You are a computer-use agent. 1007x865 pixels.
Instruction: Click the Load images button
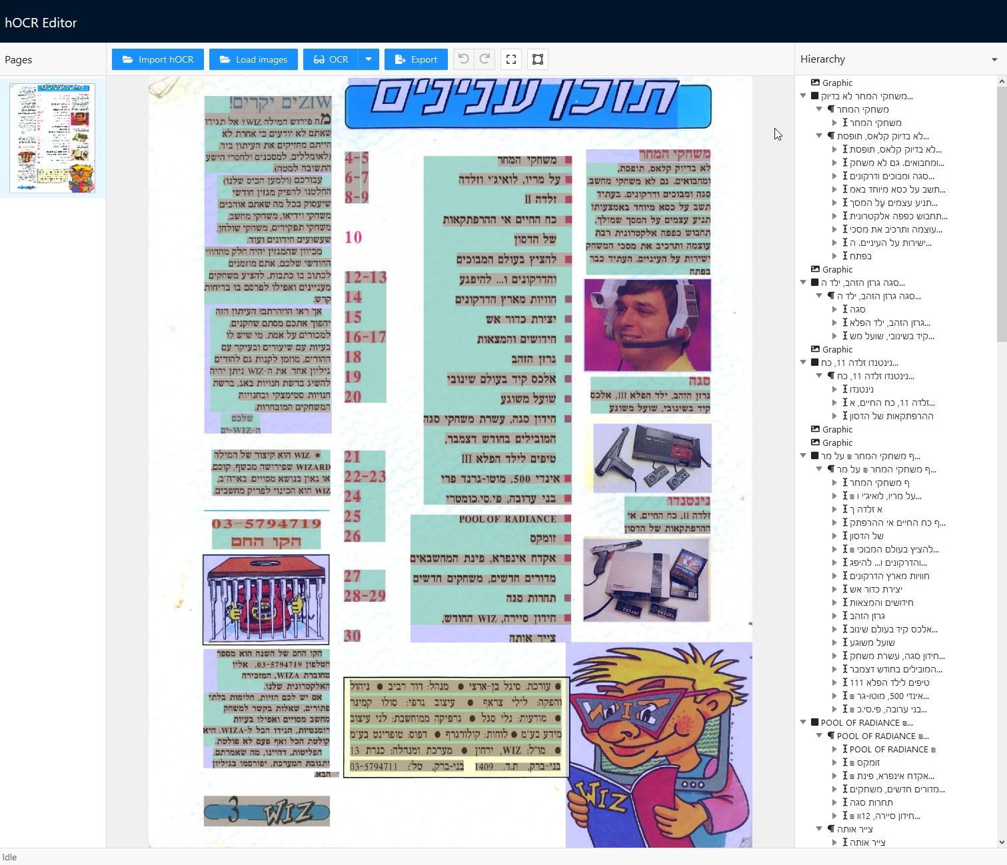253,59
